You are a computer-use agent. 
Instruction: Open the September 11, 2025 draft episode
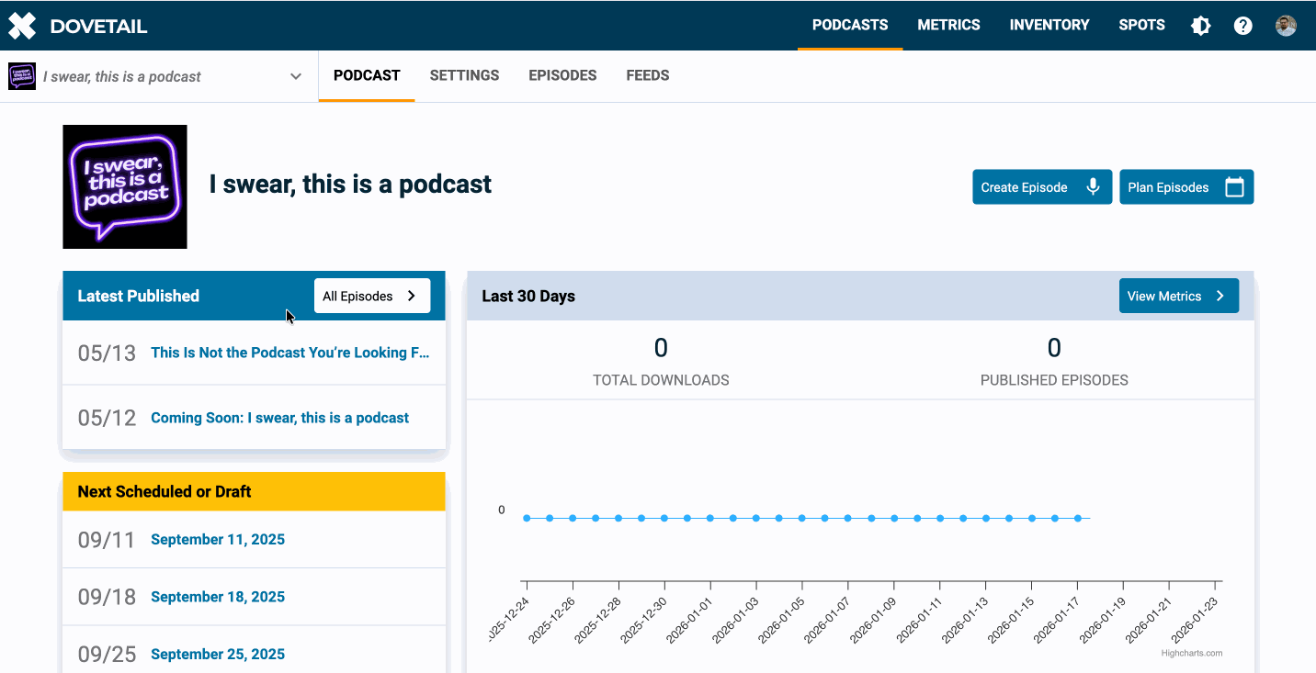(218, 539)
